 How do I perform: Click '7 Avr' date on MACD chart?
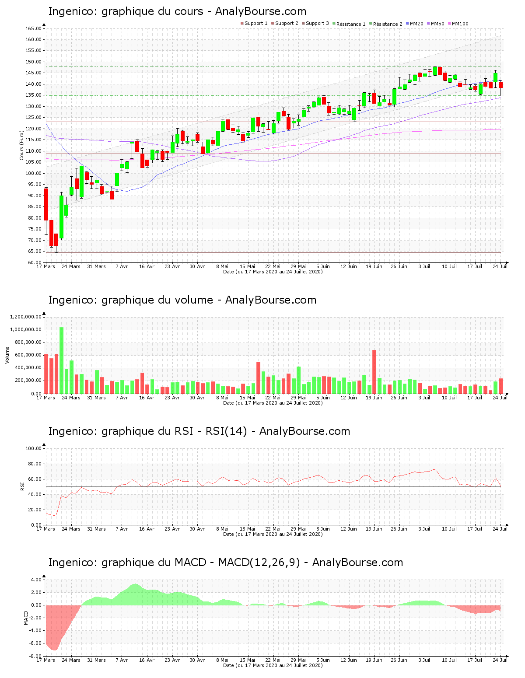click(122, 660)
